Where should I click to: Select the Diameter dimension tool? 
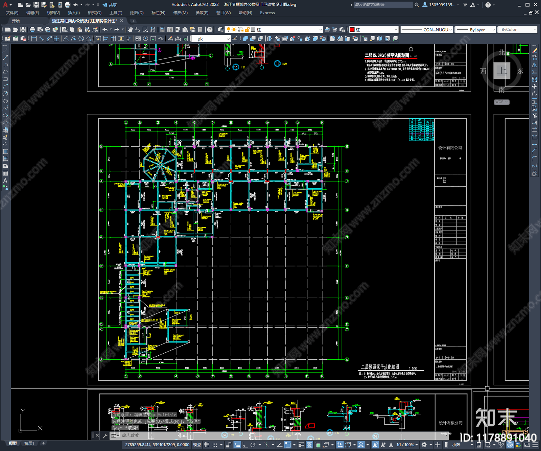[81, 39]
